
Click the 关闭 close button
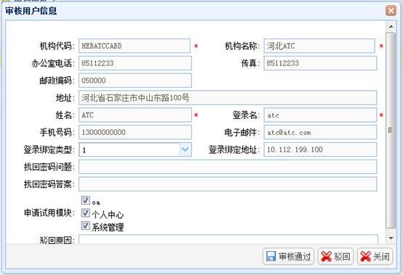click(x=375, y=256)
